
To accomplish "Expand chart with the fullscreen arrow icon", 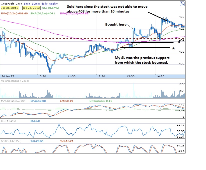I will [182, 4].
